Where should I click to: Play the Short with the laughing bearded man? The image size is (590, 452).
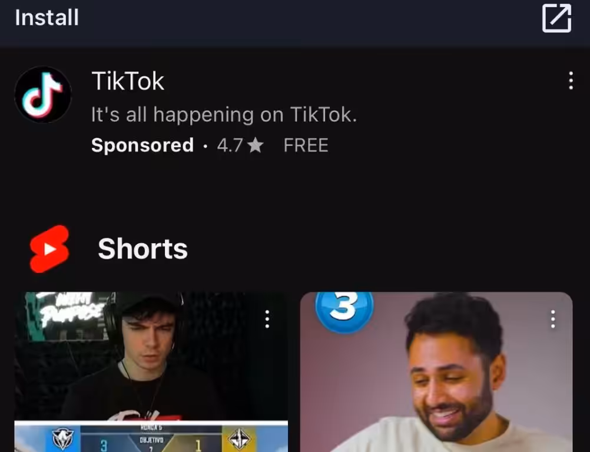click(x=436, y=372)
